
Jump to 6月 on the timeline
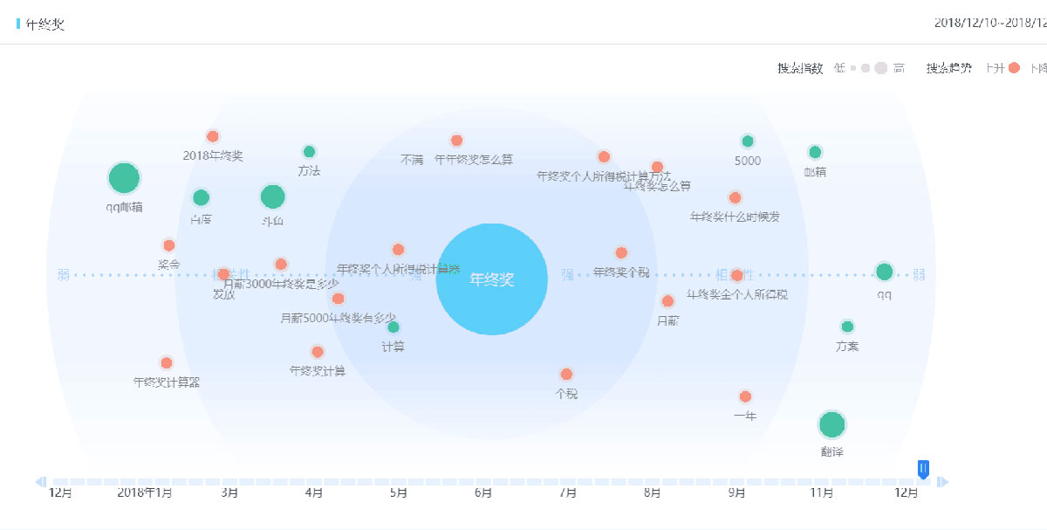coord(483,493)
